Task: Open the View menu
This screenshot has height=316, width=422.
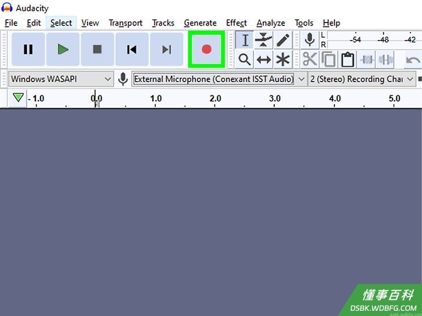Action: (x=90, y=23)
